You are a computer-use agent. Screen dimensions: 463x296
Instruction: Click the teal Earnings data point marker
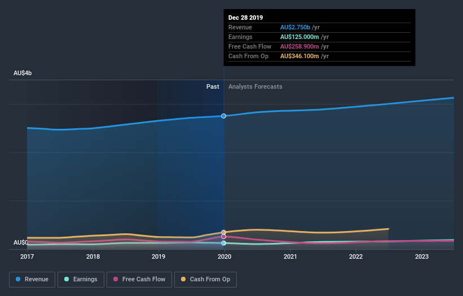point(223,243)
